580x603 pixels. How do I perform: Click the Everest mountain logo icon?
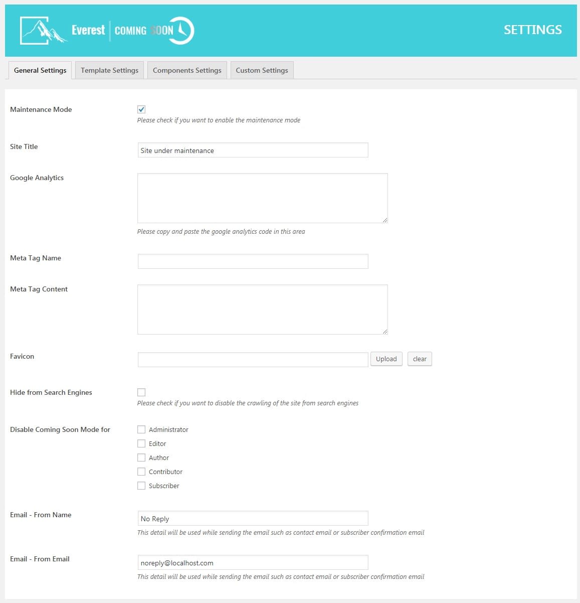(44, 30)
